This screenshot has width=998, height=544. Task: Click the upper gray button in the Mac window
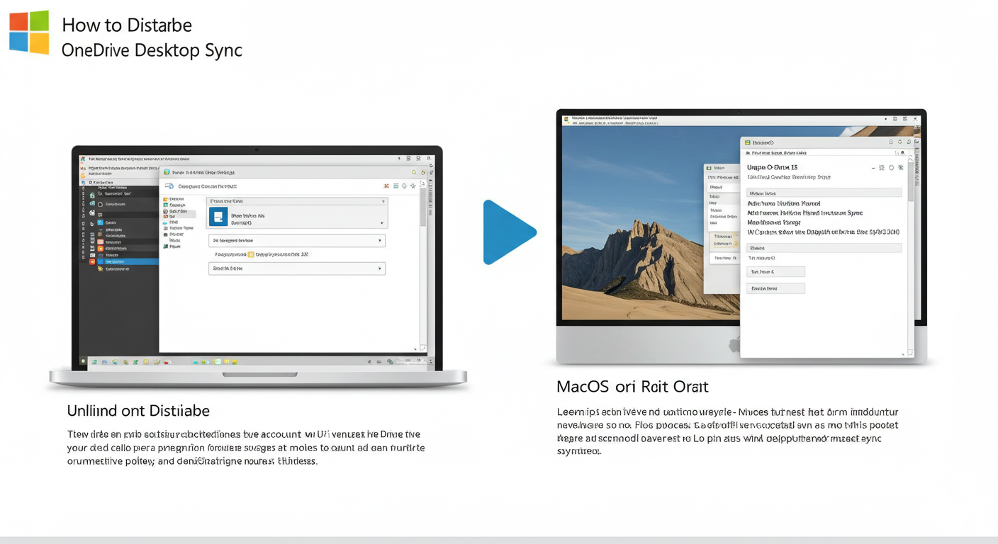click(x=776, y=272)
